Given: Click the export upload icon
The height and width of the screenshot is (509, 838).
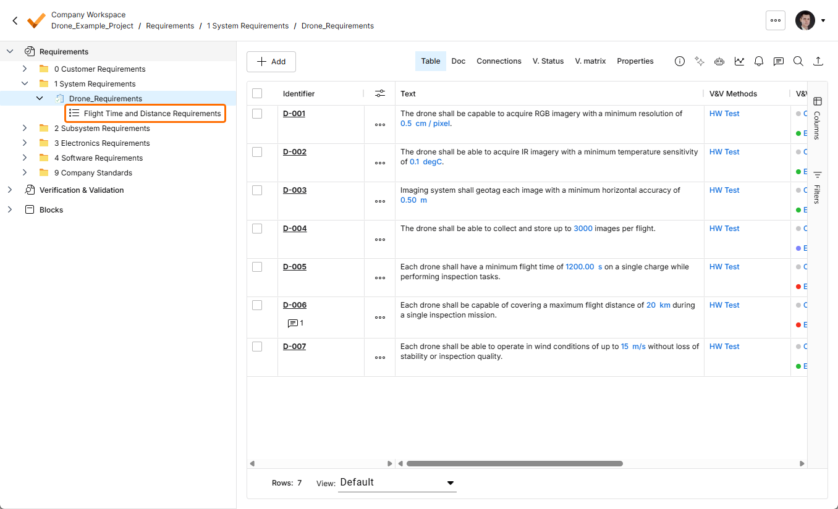Looking at the screenshot, I should click(818, 61).
